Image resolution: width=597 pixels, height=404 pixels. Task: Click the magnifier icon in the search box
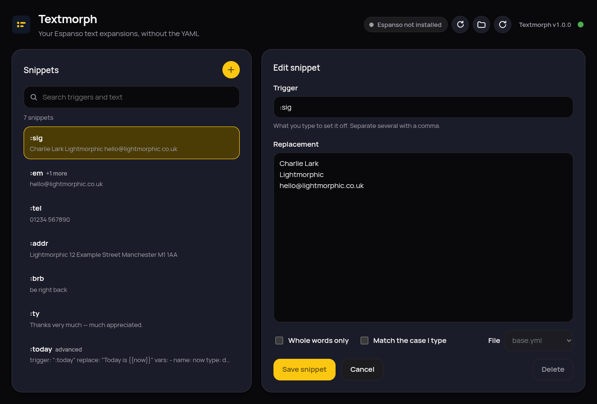point(34,97)
